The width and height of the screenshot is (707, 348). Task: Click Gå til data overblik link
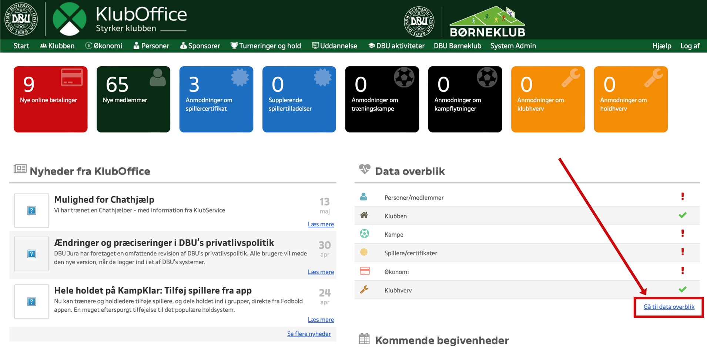669,307
